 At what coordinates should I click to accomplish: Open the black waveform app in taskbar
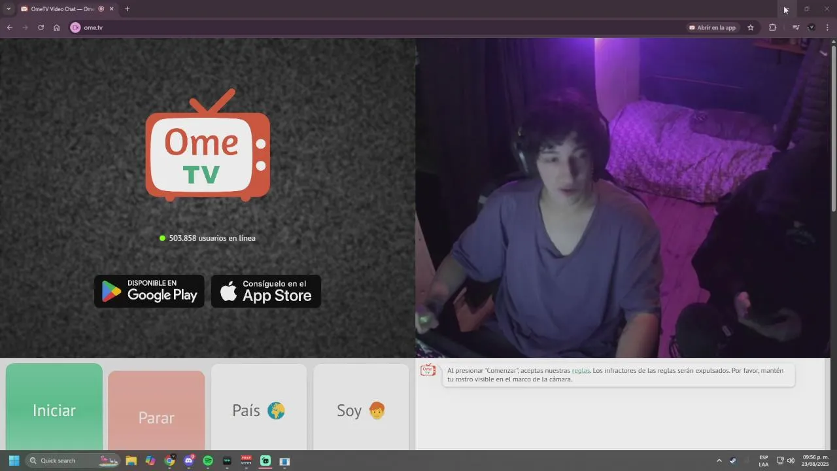(x=227, y=461)
